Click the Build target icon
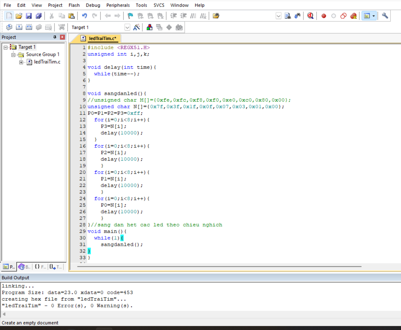The height and width of the screenshot is (330, 401). pyautogui.click(x=19, y=27)
